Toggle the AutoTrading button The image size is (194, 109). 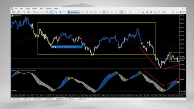[x=73, y=12]
